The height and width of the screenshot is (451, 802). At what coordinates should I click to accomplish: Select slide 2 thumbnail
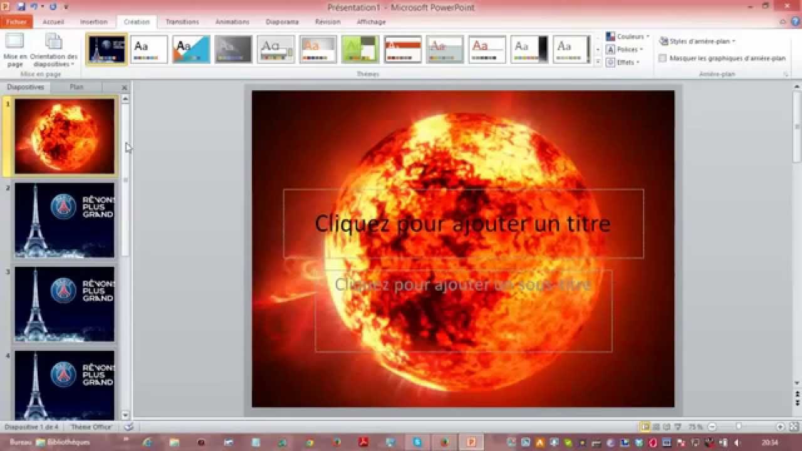65,220
